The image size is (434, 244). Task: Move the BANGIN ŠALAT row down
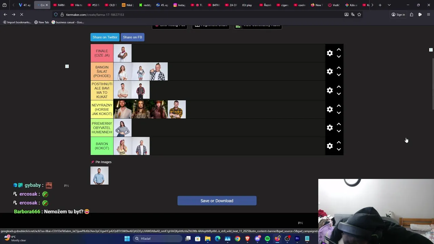coord(339,75)
